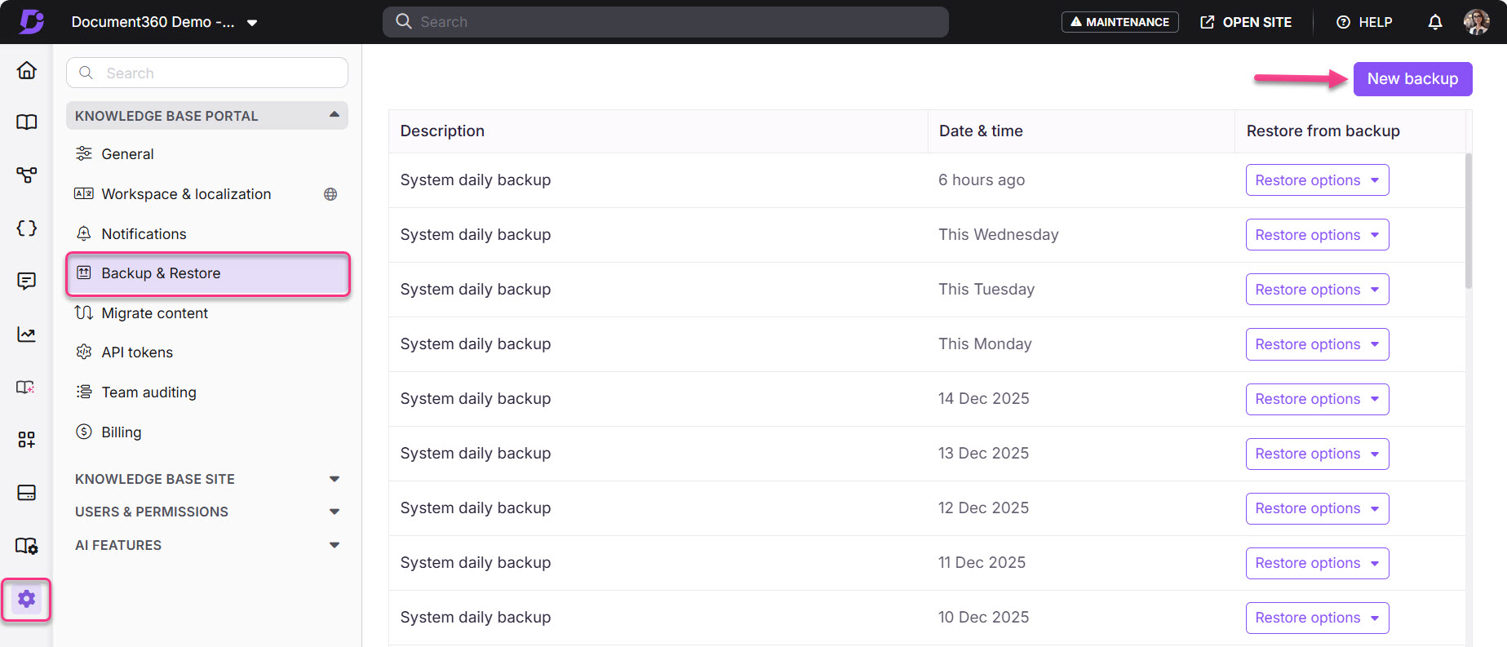The width and height of the screenshot is (1507, 647).
Task: Open the API documentation curly braces icon
Action: pos(27,228)
